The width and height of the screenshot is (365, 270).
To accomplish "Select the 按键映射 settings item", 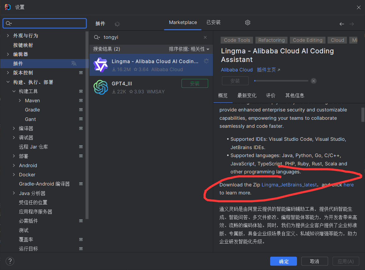I will tap(45, 45).
